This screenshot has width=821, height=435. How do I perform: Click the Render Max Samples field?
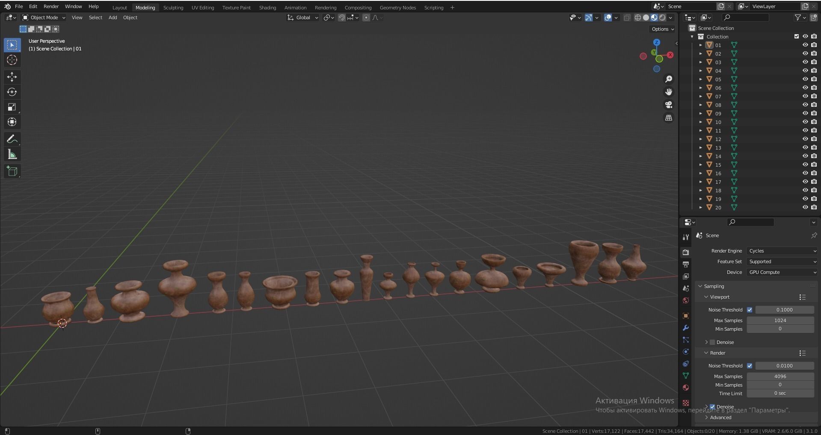pos(780,376)
